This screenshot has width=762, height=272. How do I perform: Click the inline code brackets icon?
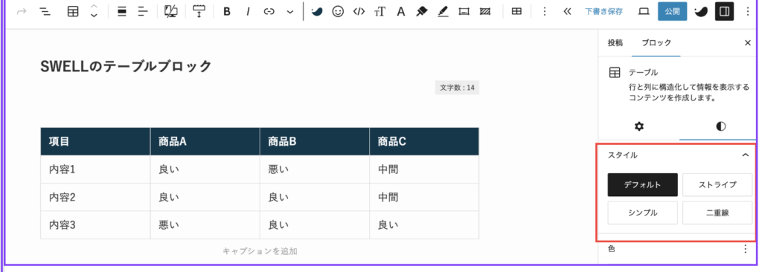(359, 12)
